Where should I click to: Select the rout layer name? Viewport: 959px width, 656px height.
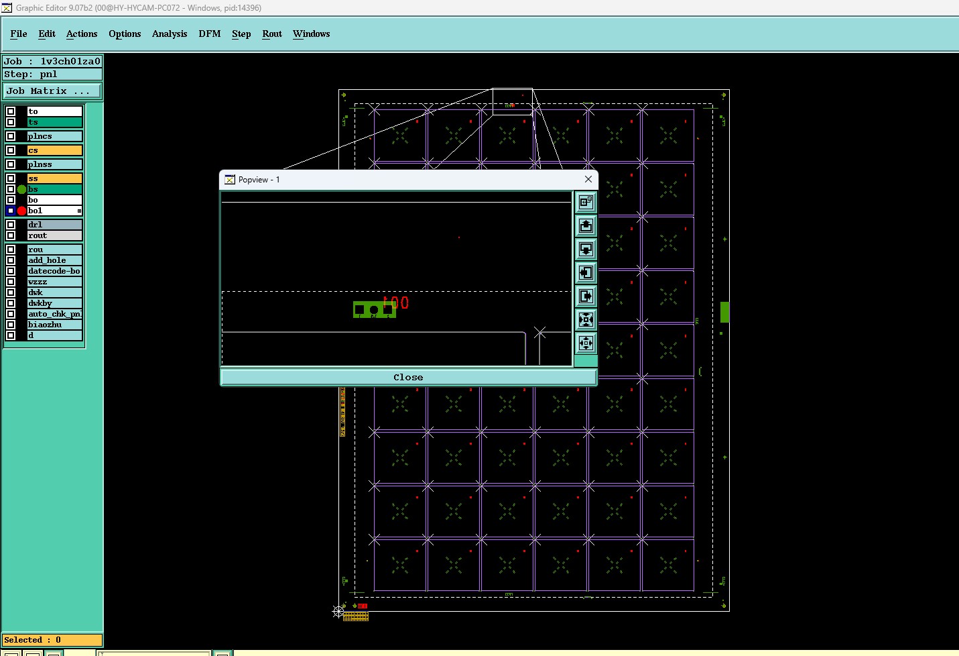(55, 235)
